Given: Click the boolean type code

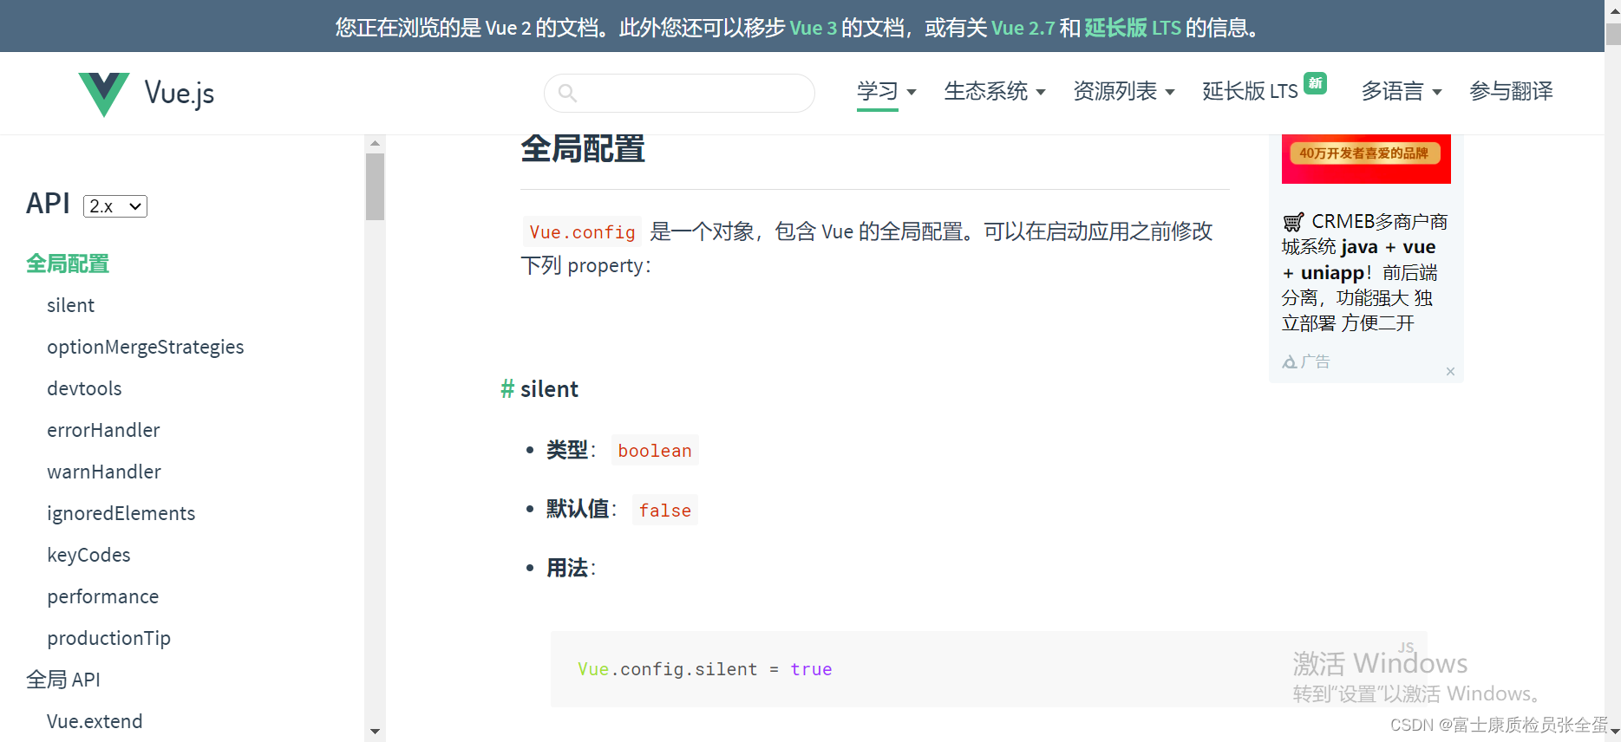Looking at the screenshot, I should click(x=655, y=451).
